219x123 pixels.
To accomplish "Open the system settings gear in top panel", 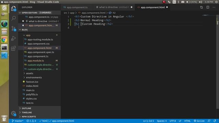I will pyautogui.click(x=217, y=2).
